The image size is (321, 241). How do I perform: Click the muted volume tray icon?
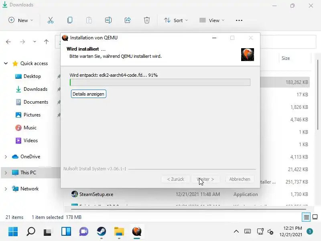click(270, 232)
